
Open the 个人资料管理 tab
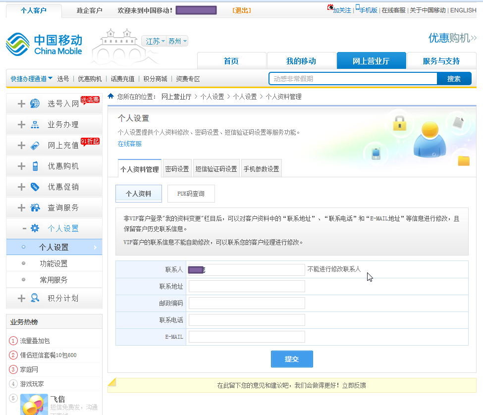tap(140, 169)
